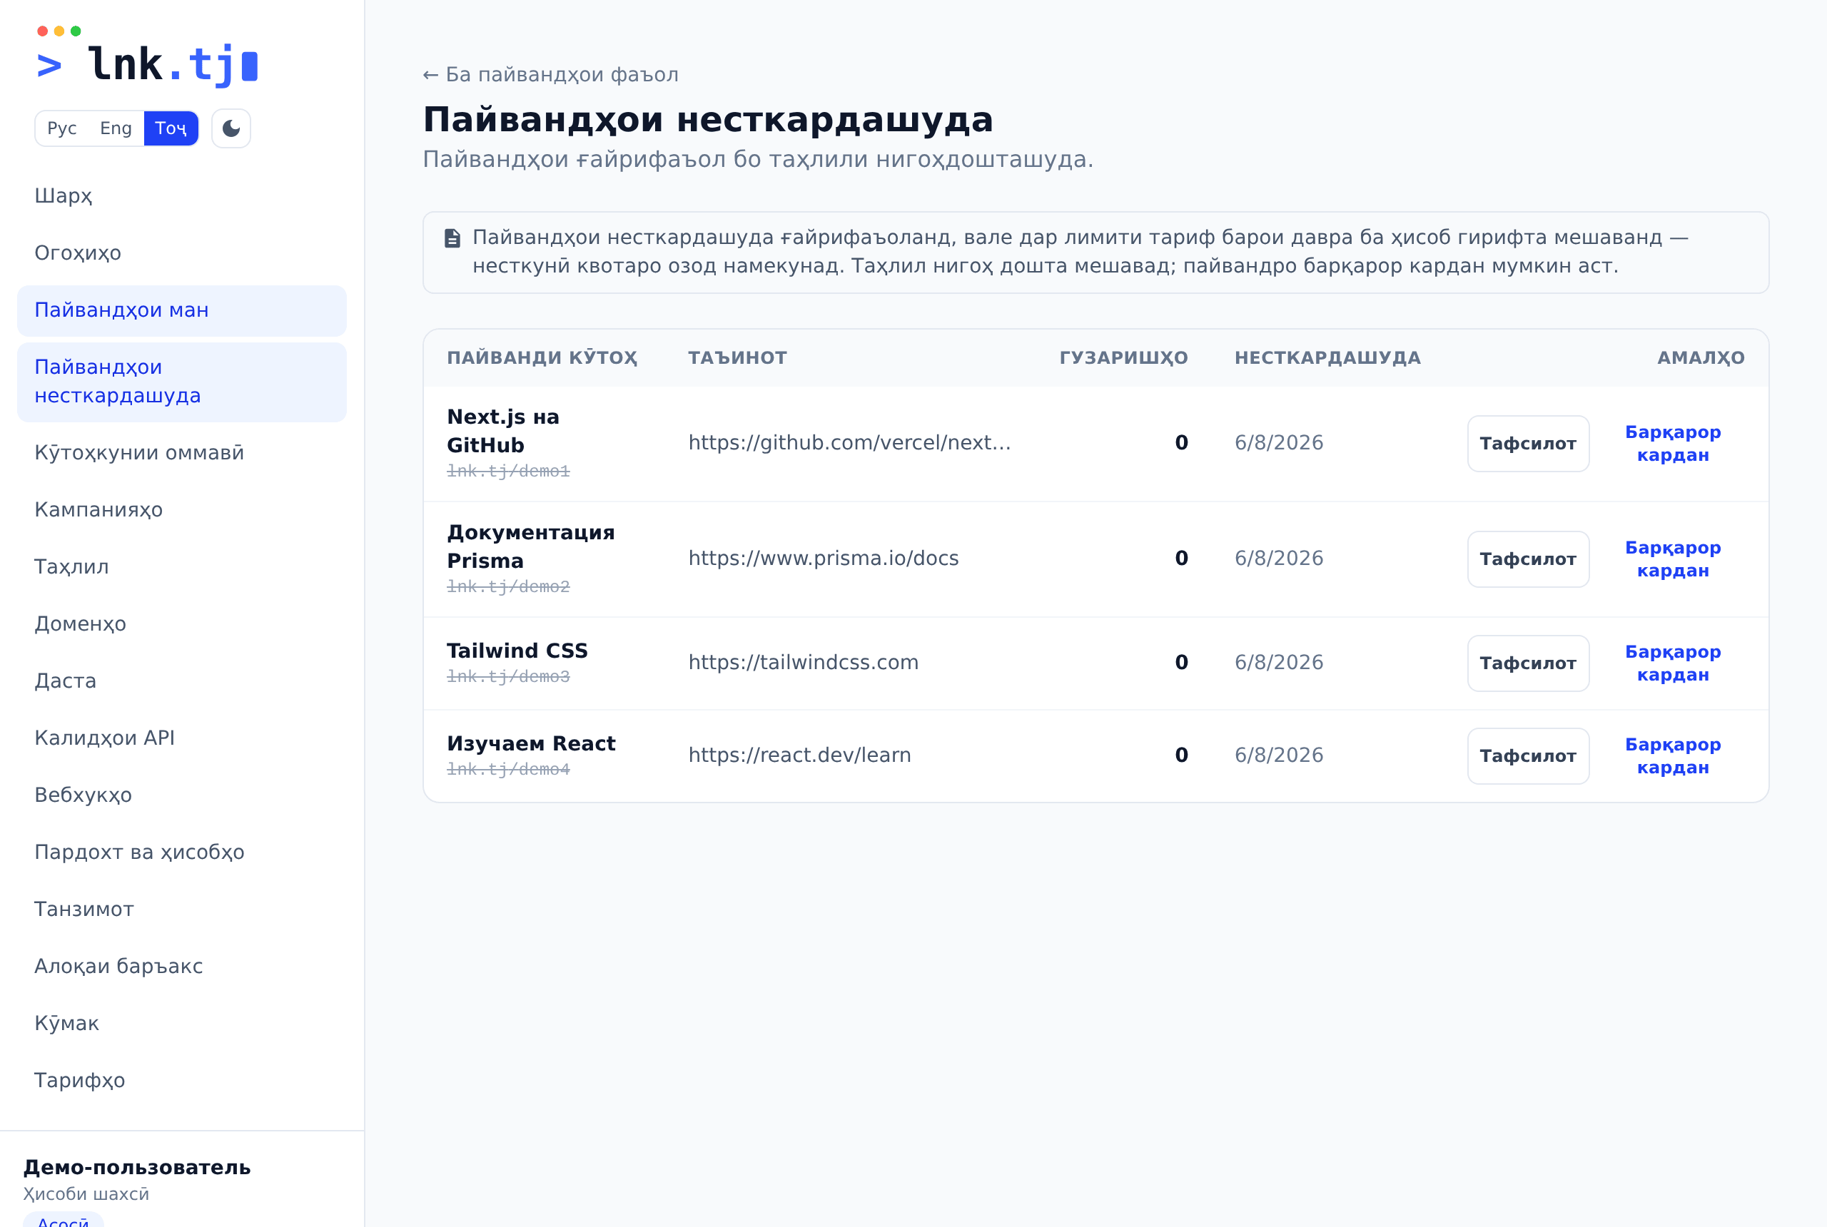This screenshot has height=1227, width=1827.
Task: Click destination https://react.dev/learn
Action: 799,755
